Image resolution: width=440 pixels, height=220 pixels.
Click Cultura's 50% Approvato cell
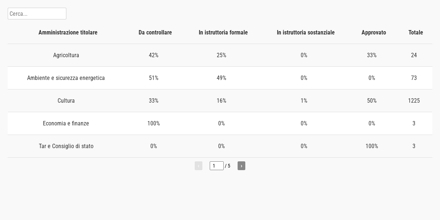click(x=371, y=101)
